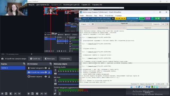This screenshot has width=170, height=96.
Task: Open Markdown language dropdown in gedit status bar
Action: click(135, 84)
